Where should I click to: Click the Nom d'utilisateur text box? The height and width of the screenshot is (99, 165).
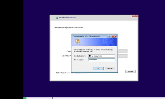(x=102, y=56)
